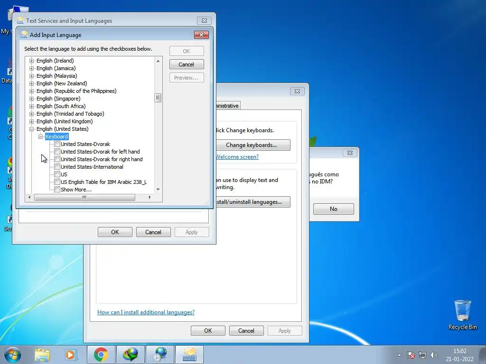Click the horizontal scroll right arrow
Image resolution: width=486 pixels, height=364 pixels.
click(150, 197)
